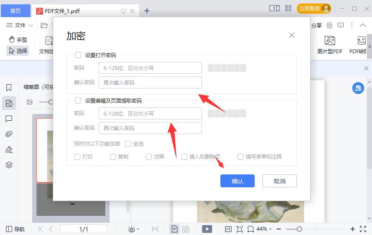Open the feedback chat bubble icon
The width and height of the screenshot is (372, 235).
pyautogui.click(x=341, y=25)
